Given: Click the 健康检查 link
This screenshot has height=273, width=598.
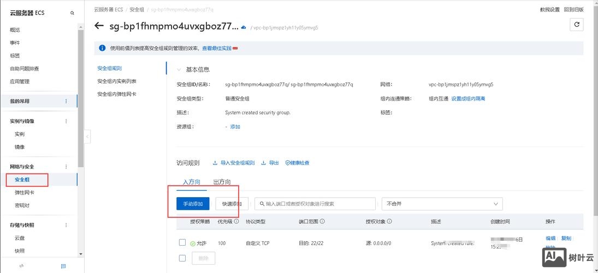Looking at the screenshot, I should pos(297,163).
